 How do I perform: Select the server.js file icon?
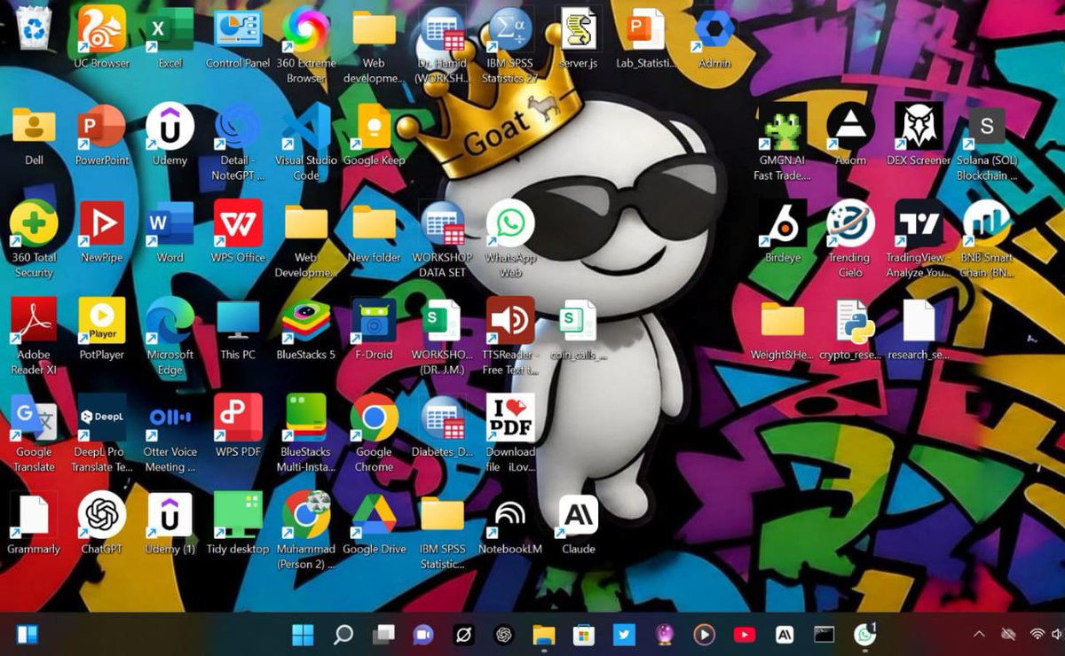coord(579,29)
